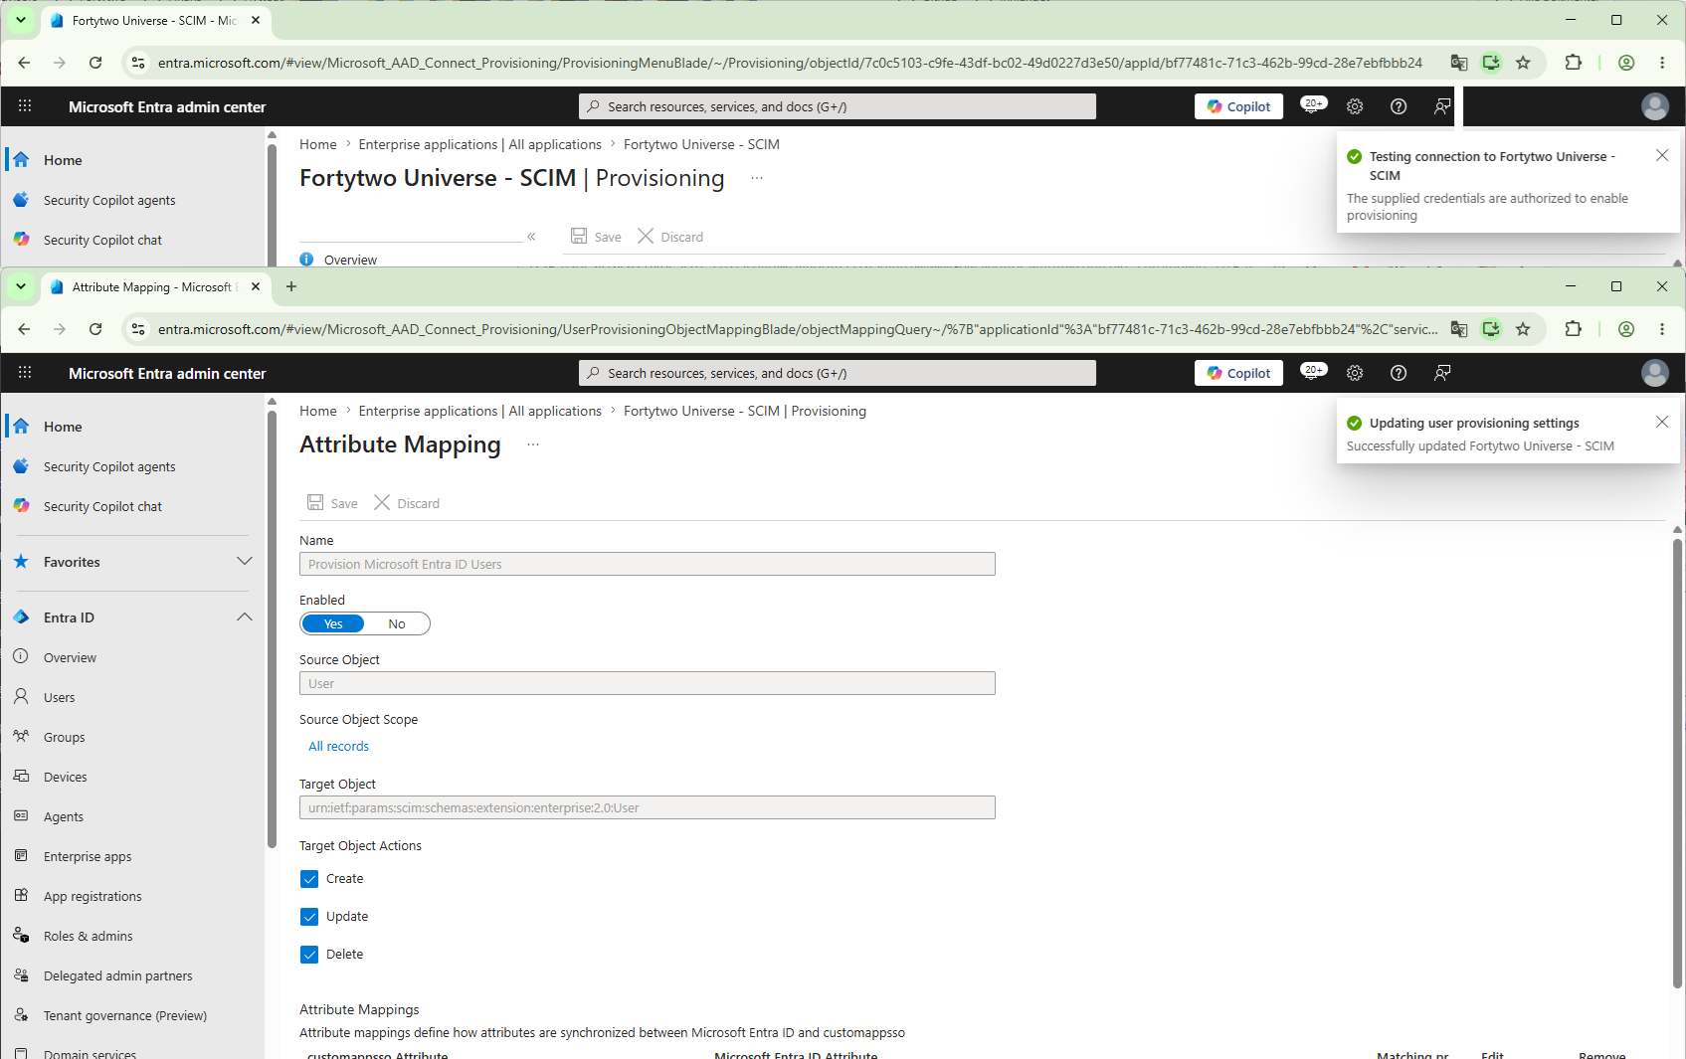Go to Enterprise applications breadcrumb in Attribute Mapping
The width and height of the screenshot is (1686, 1059).
pyautogui.click(x=480, y=411)
